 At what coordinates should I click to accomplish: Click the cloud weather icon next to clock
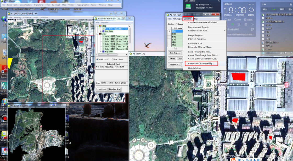coord(251,9)
